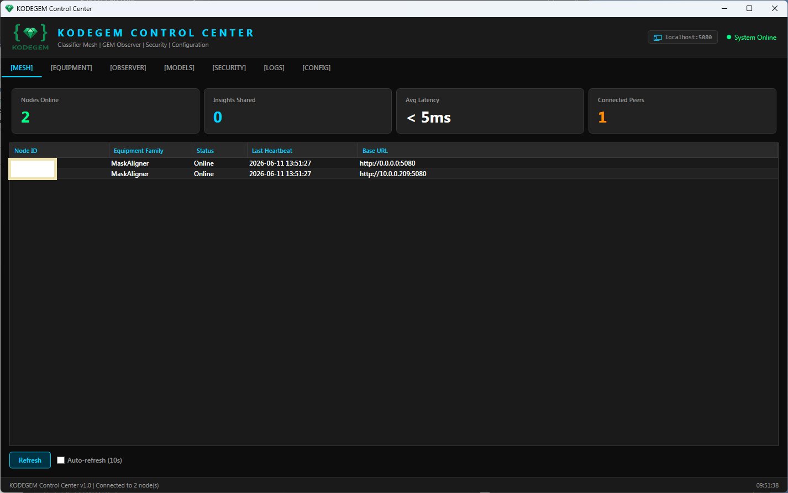Go to the [MODELS] tab
788x493 pixels.
179,68
